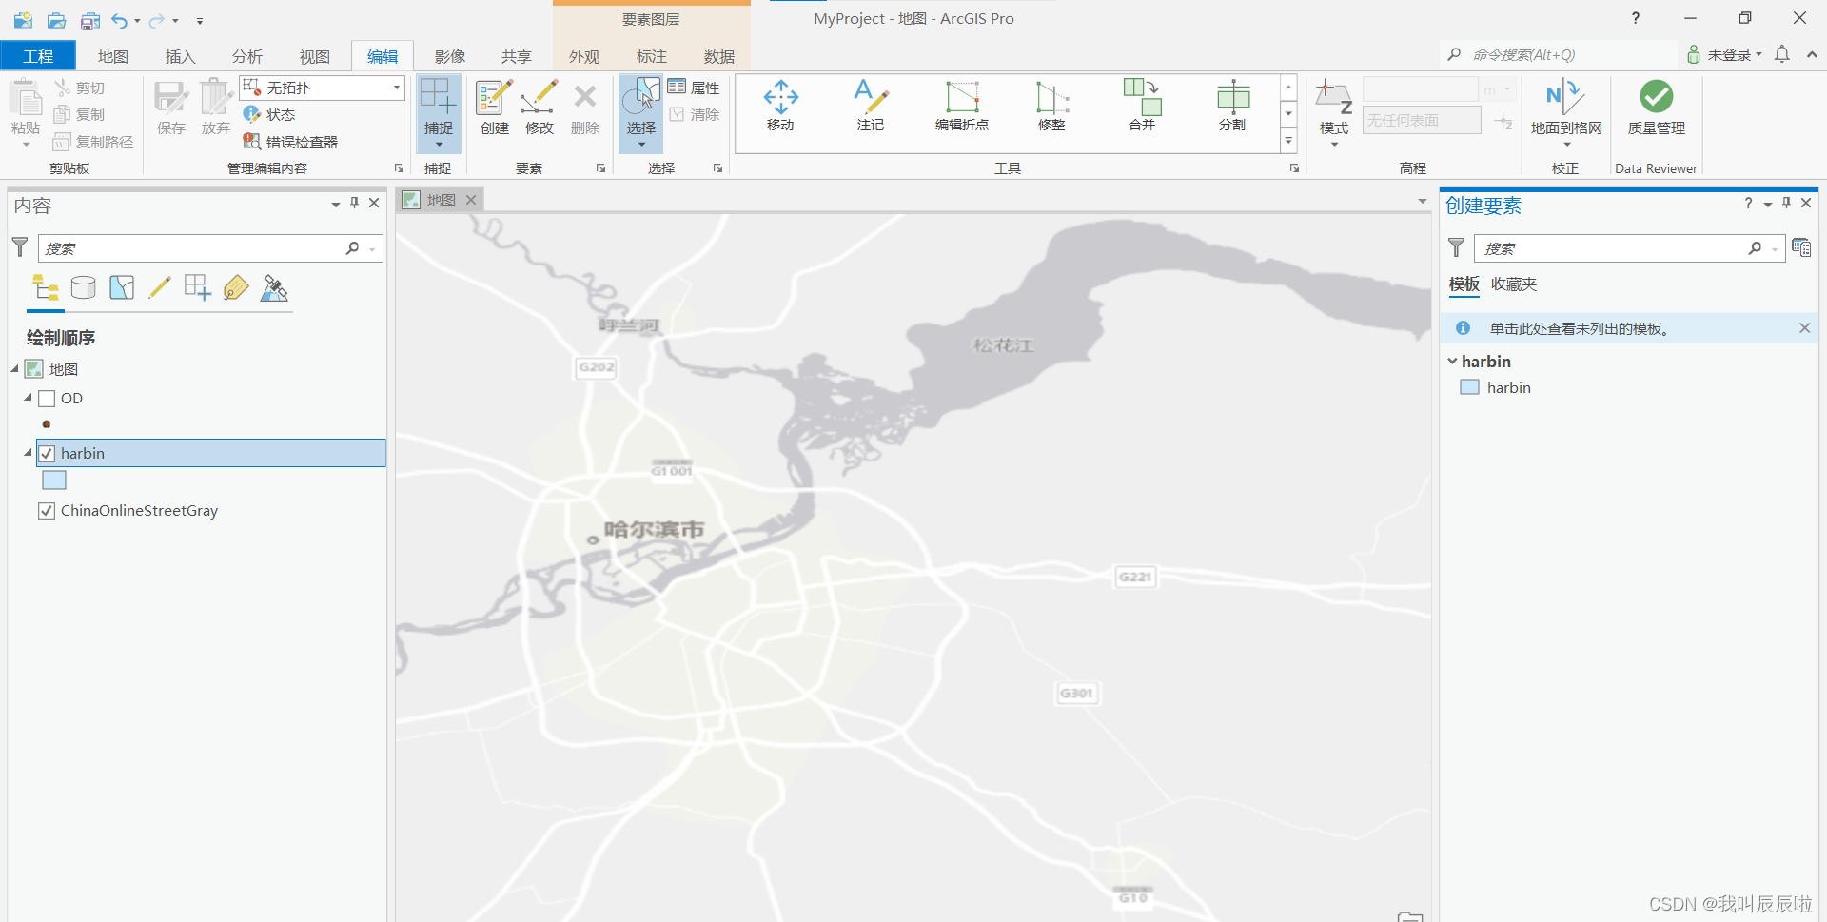Viewport: 1827px width, 922px height.
Task: Click the filter icon in Contents pane
Action: point(20,248)
